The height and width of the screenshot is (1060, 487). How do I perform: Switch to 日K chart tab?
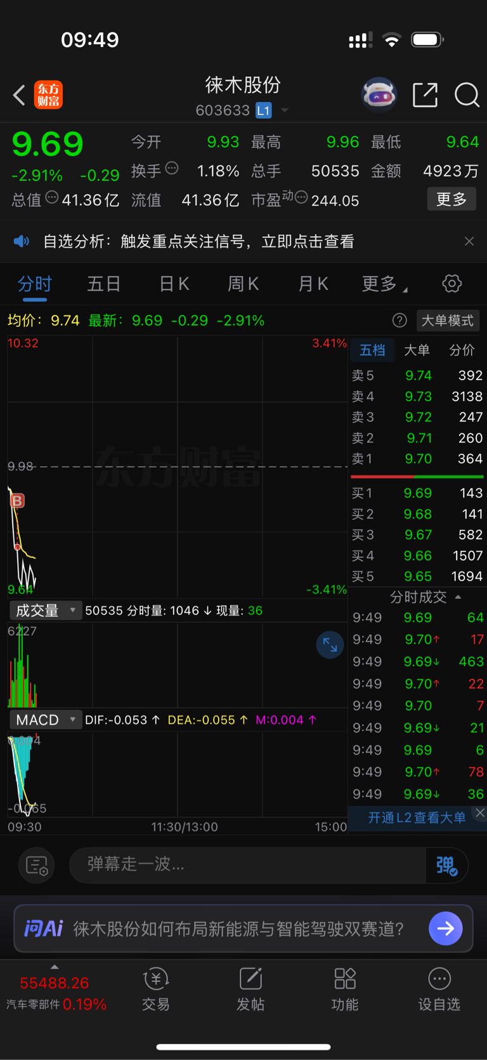(174, 284)
